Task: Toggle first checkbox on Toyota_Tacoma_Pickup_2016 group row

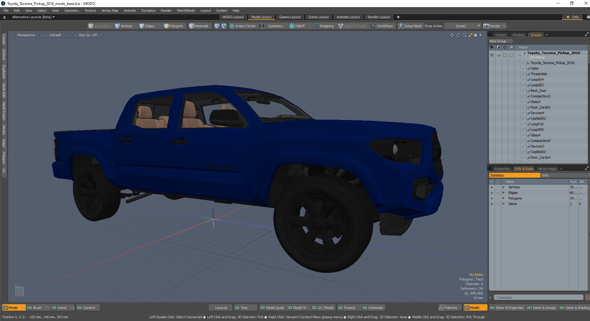Action: [505, 55]
